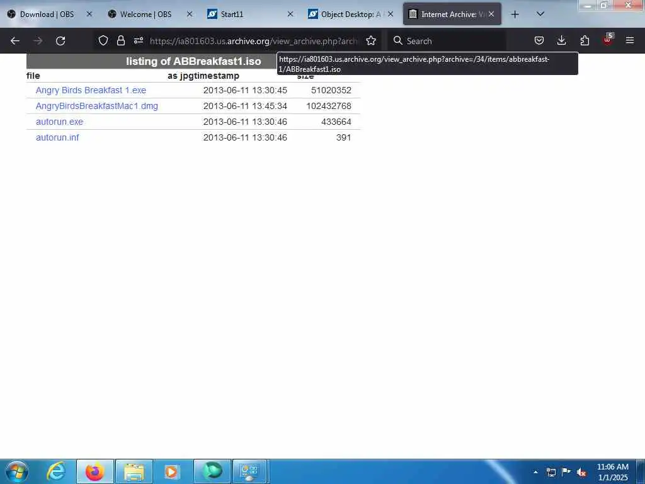Open the autorun.exe file link
This screenshot has height=484, width=645.
point(59,122)
